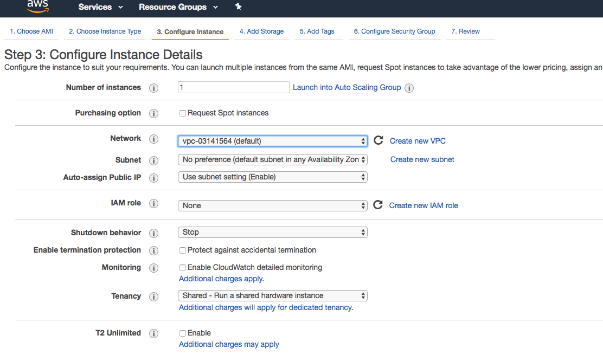This screenshot has height=361, width=603.
Task: Open the IAM role dropdown
Action: click(x=272, y=205)
